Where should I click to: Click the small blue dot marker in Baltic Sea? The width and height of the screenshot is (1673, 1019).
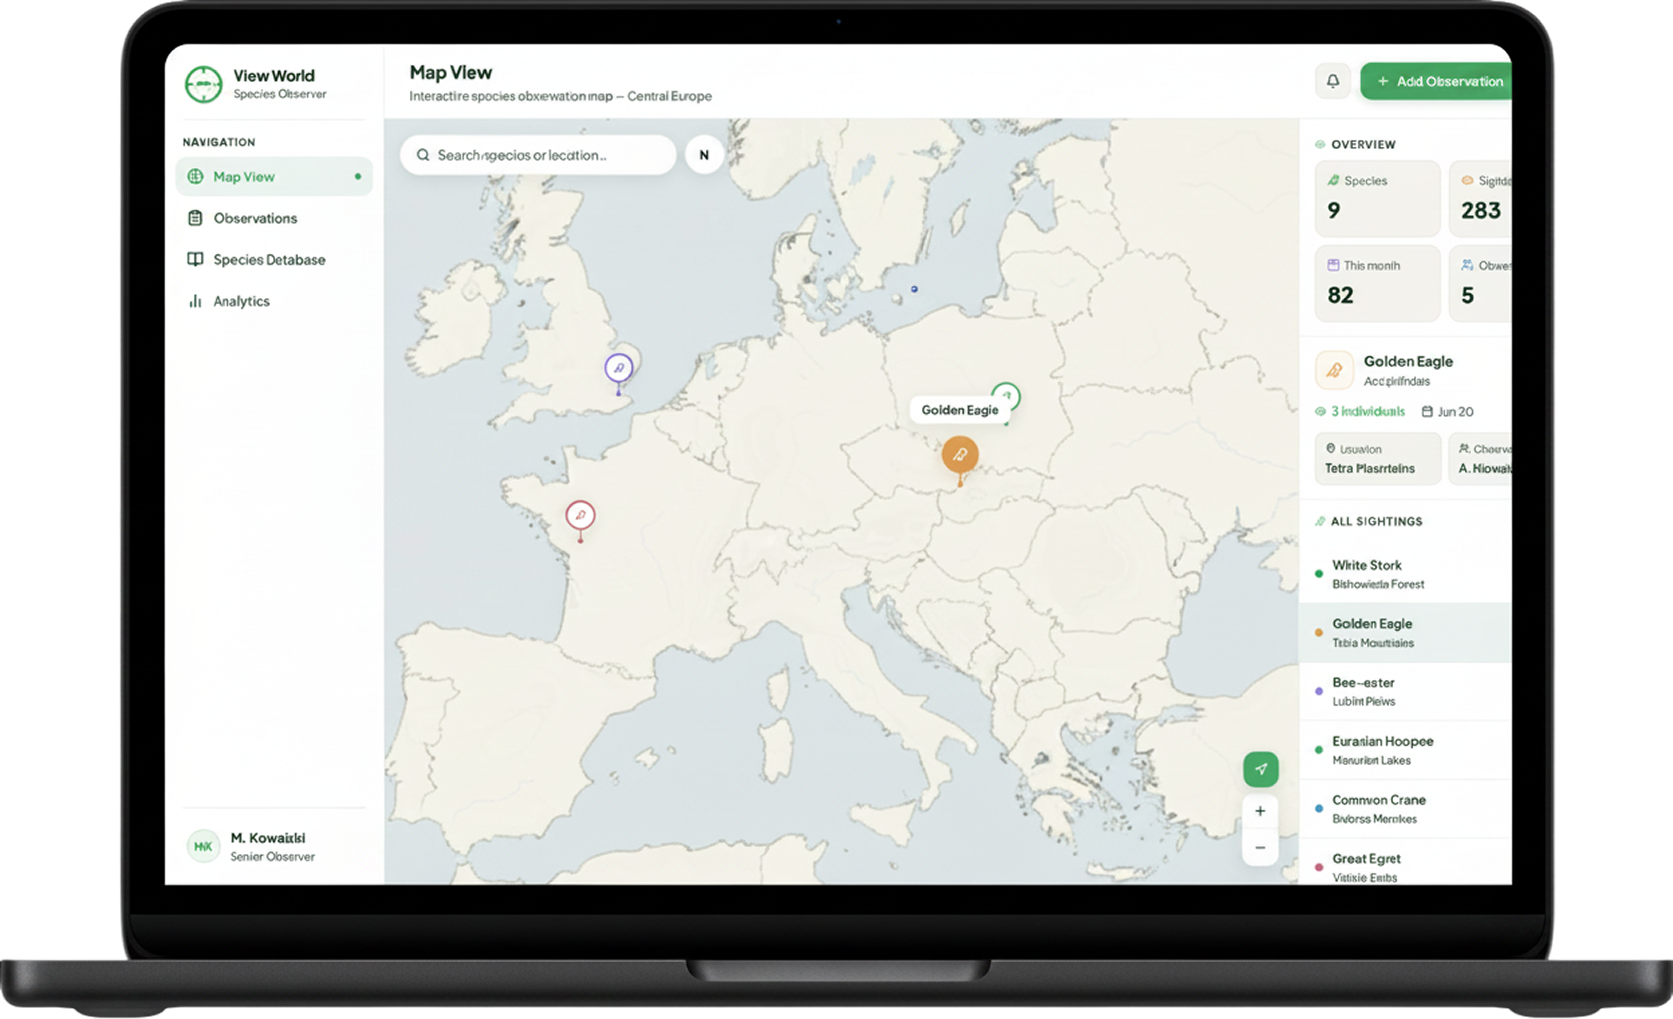[x=915, y=289]
